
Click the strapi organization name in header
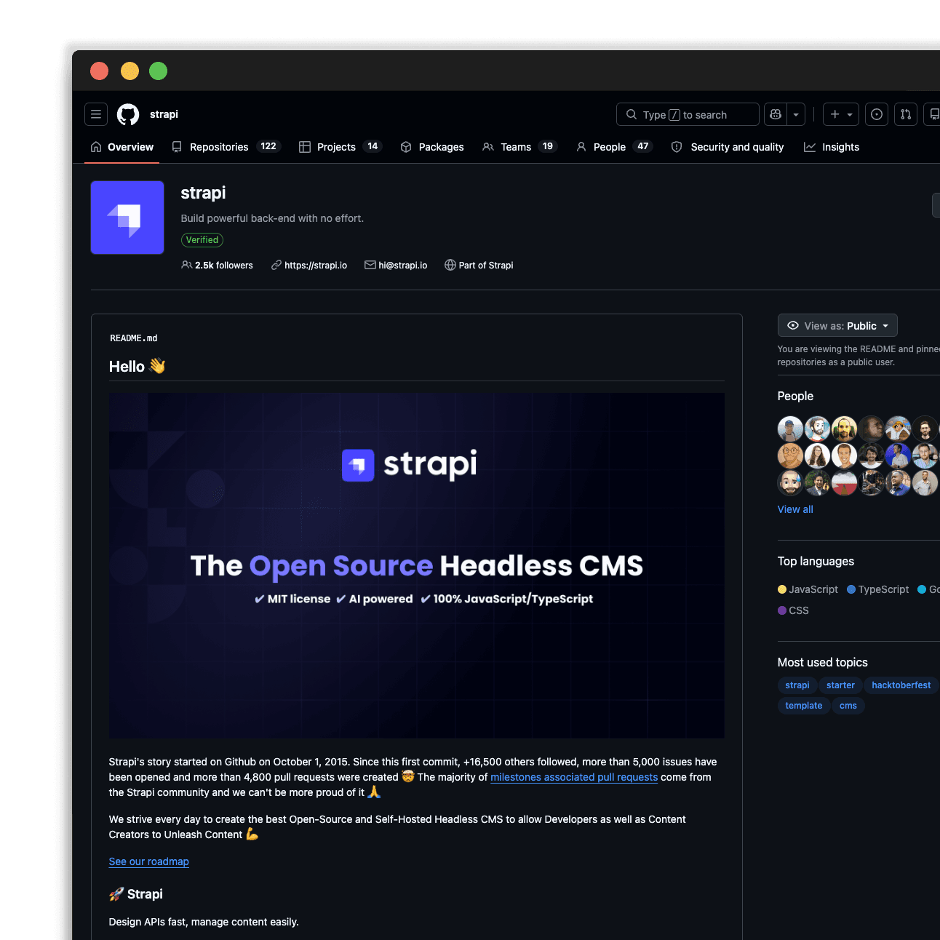[164, 114]
